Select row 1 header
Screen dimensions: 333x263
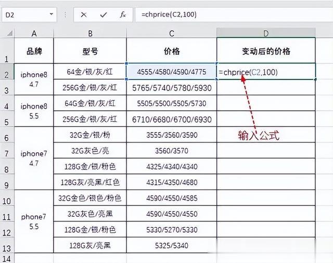7,50
